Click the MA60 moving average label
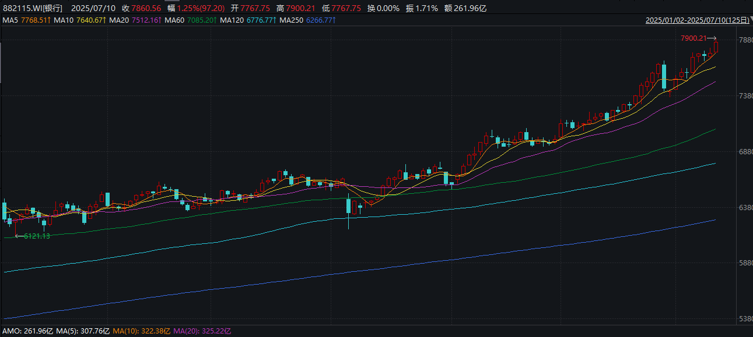 (x=174, y=20)
